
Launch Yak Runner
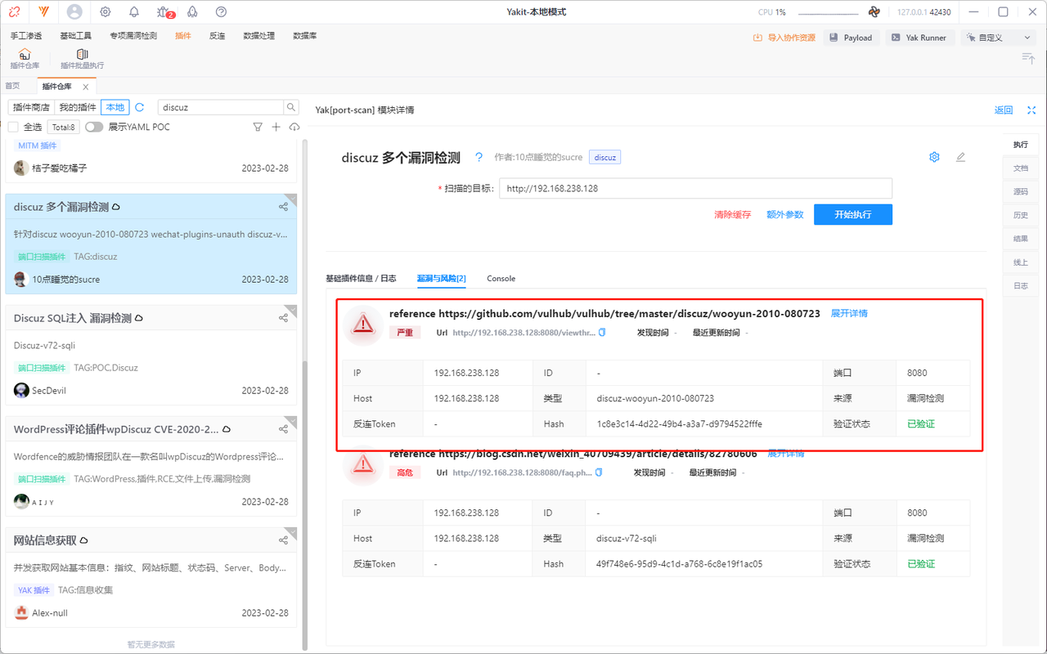pyautogui.click(x=919, y=38)
